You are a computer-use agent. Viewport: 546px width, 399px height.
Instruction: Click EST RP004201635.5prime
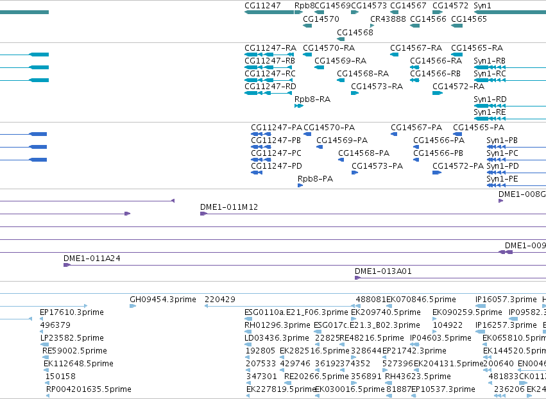(89, 389)
